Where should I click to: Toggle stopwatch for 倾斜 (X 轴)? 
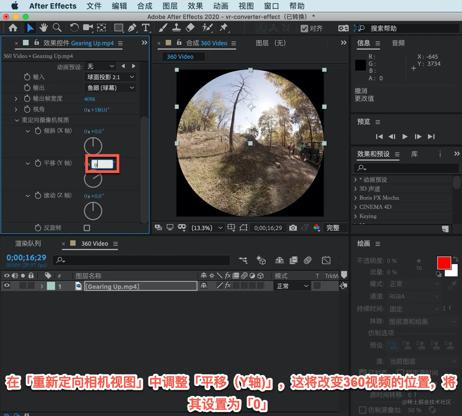[38, 131]
